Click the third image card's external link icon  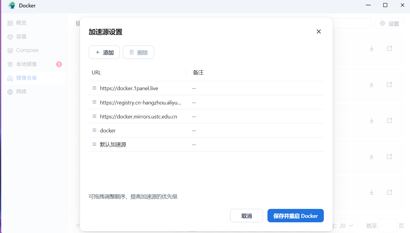point(389,121)
